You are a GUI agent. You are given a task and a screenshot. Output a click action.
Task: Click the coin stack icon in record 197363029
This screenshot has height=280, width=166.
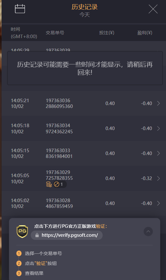click(49, 184)
